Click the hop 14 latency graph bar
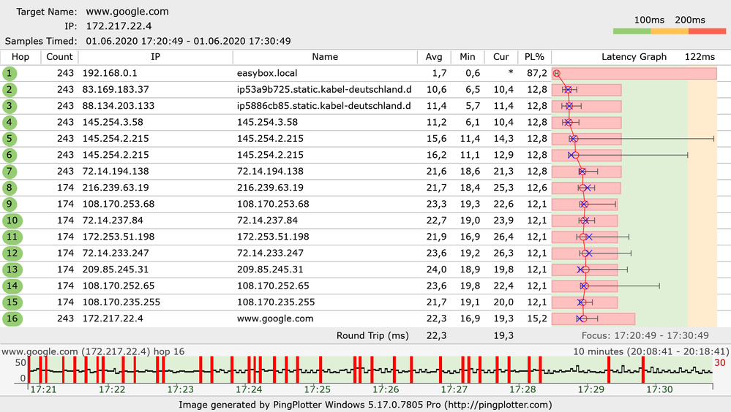This screenshot has height=412, width=731. pyautogui.click(x=585, y=286)
